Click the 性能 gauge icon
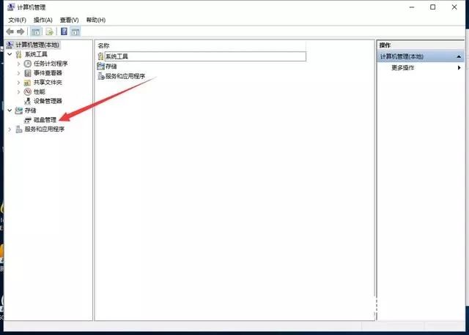This screenshot has height=335, width=469. tap(28, 91)
